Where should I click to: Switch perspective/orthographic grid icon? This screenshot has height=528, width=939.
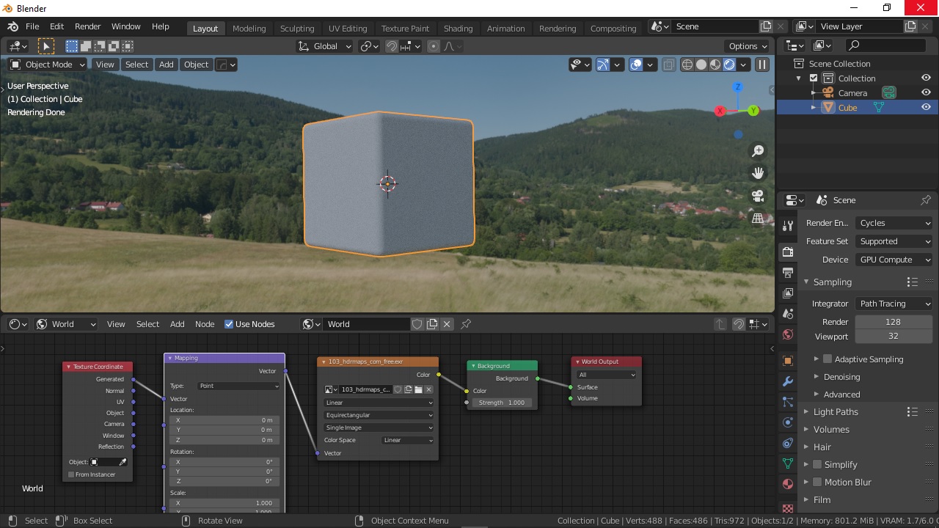tap(758, 219)
